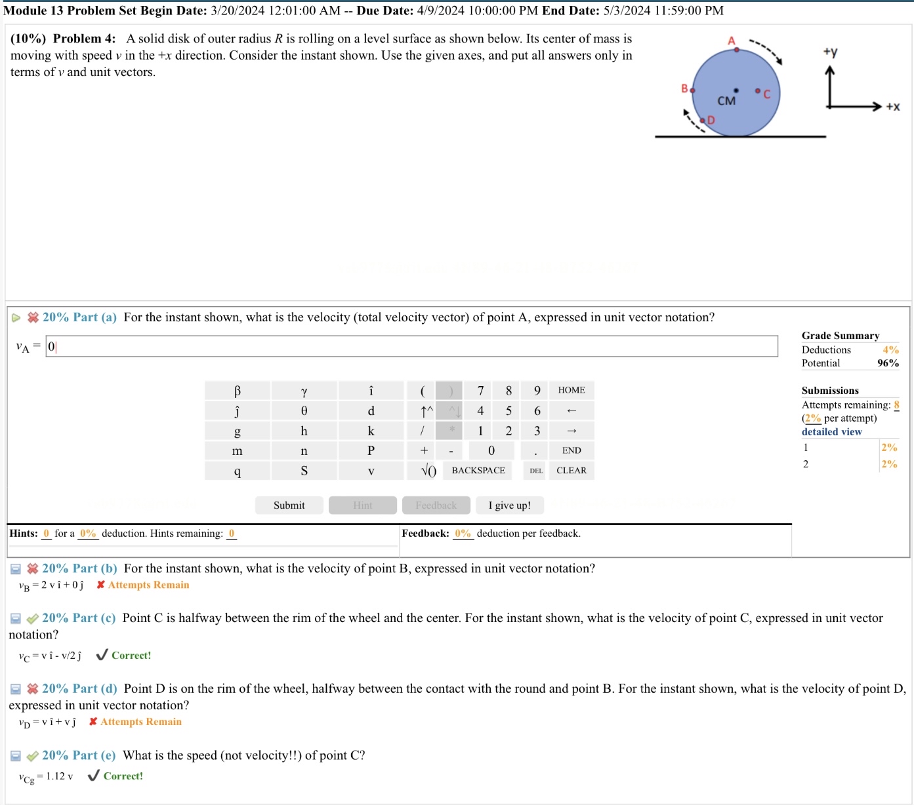Click the Submit button

click(x=289, y=505)
